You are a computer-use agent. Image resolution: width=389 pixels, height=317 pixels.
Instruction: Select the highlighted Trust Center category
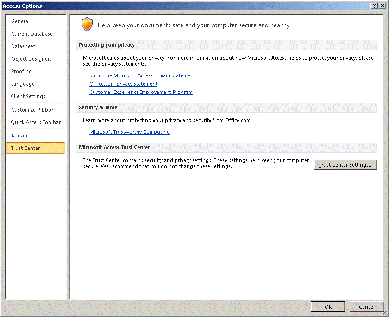[x=36, y=148]
